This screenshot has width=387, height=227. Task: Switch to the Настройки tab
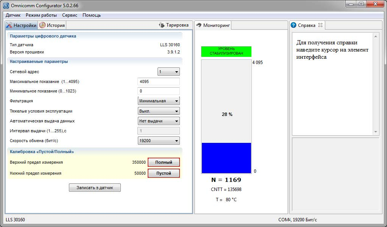[x=21, y=25]
